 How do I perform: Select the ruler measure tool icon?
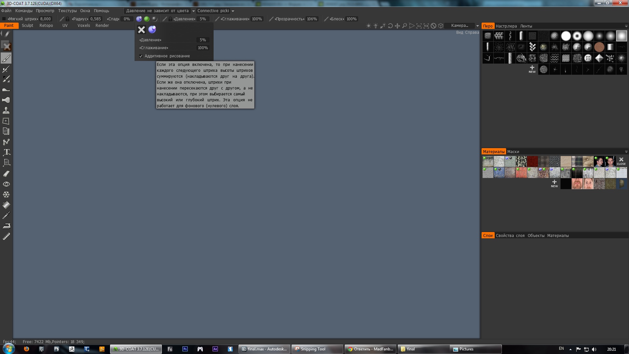pos(6,236)
